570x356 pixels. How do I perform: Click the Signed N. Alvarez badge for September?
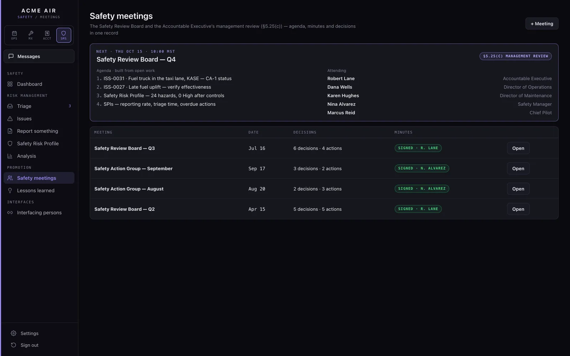click(422, 168)
